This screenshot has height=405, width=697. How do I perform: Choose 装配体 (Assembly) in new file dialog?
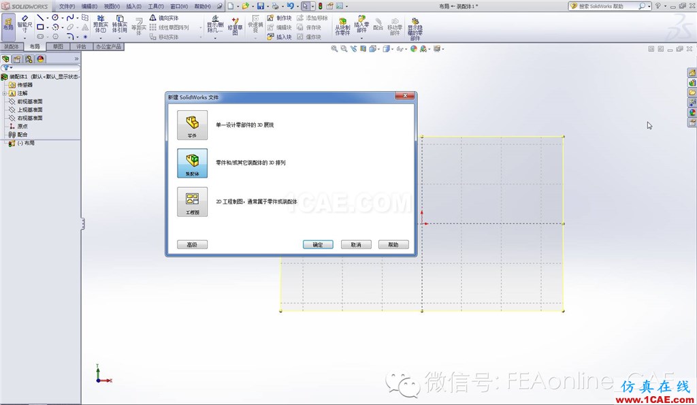(x=192, y=163)
